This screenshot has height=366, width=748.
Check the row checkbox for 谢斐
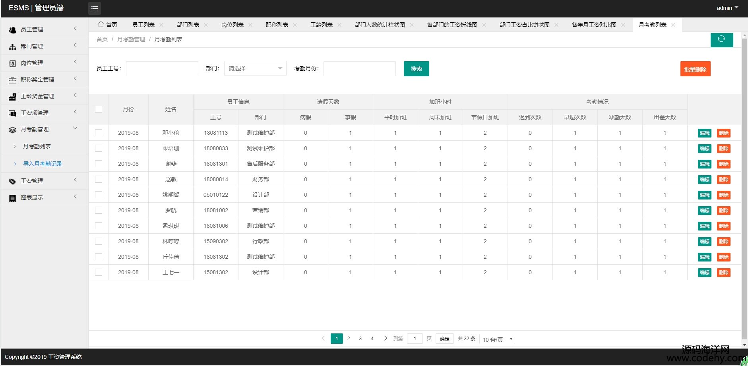[x=99, y=164]
